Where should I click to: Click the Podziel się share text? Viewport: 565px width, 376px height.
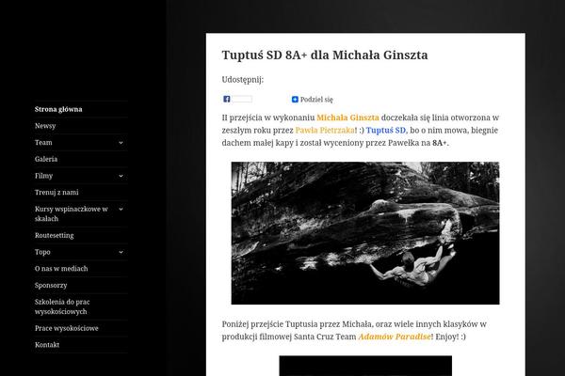coord(316,100)
